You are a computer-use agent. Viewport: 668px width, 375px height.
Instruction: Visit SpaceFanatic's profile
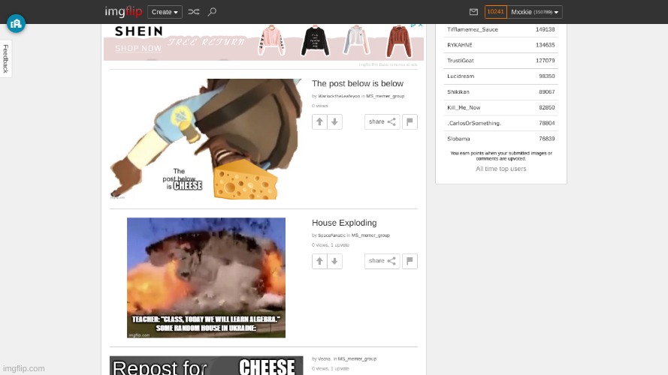(331, 235)
